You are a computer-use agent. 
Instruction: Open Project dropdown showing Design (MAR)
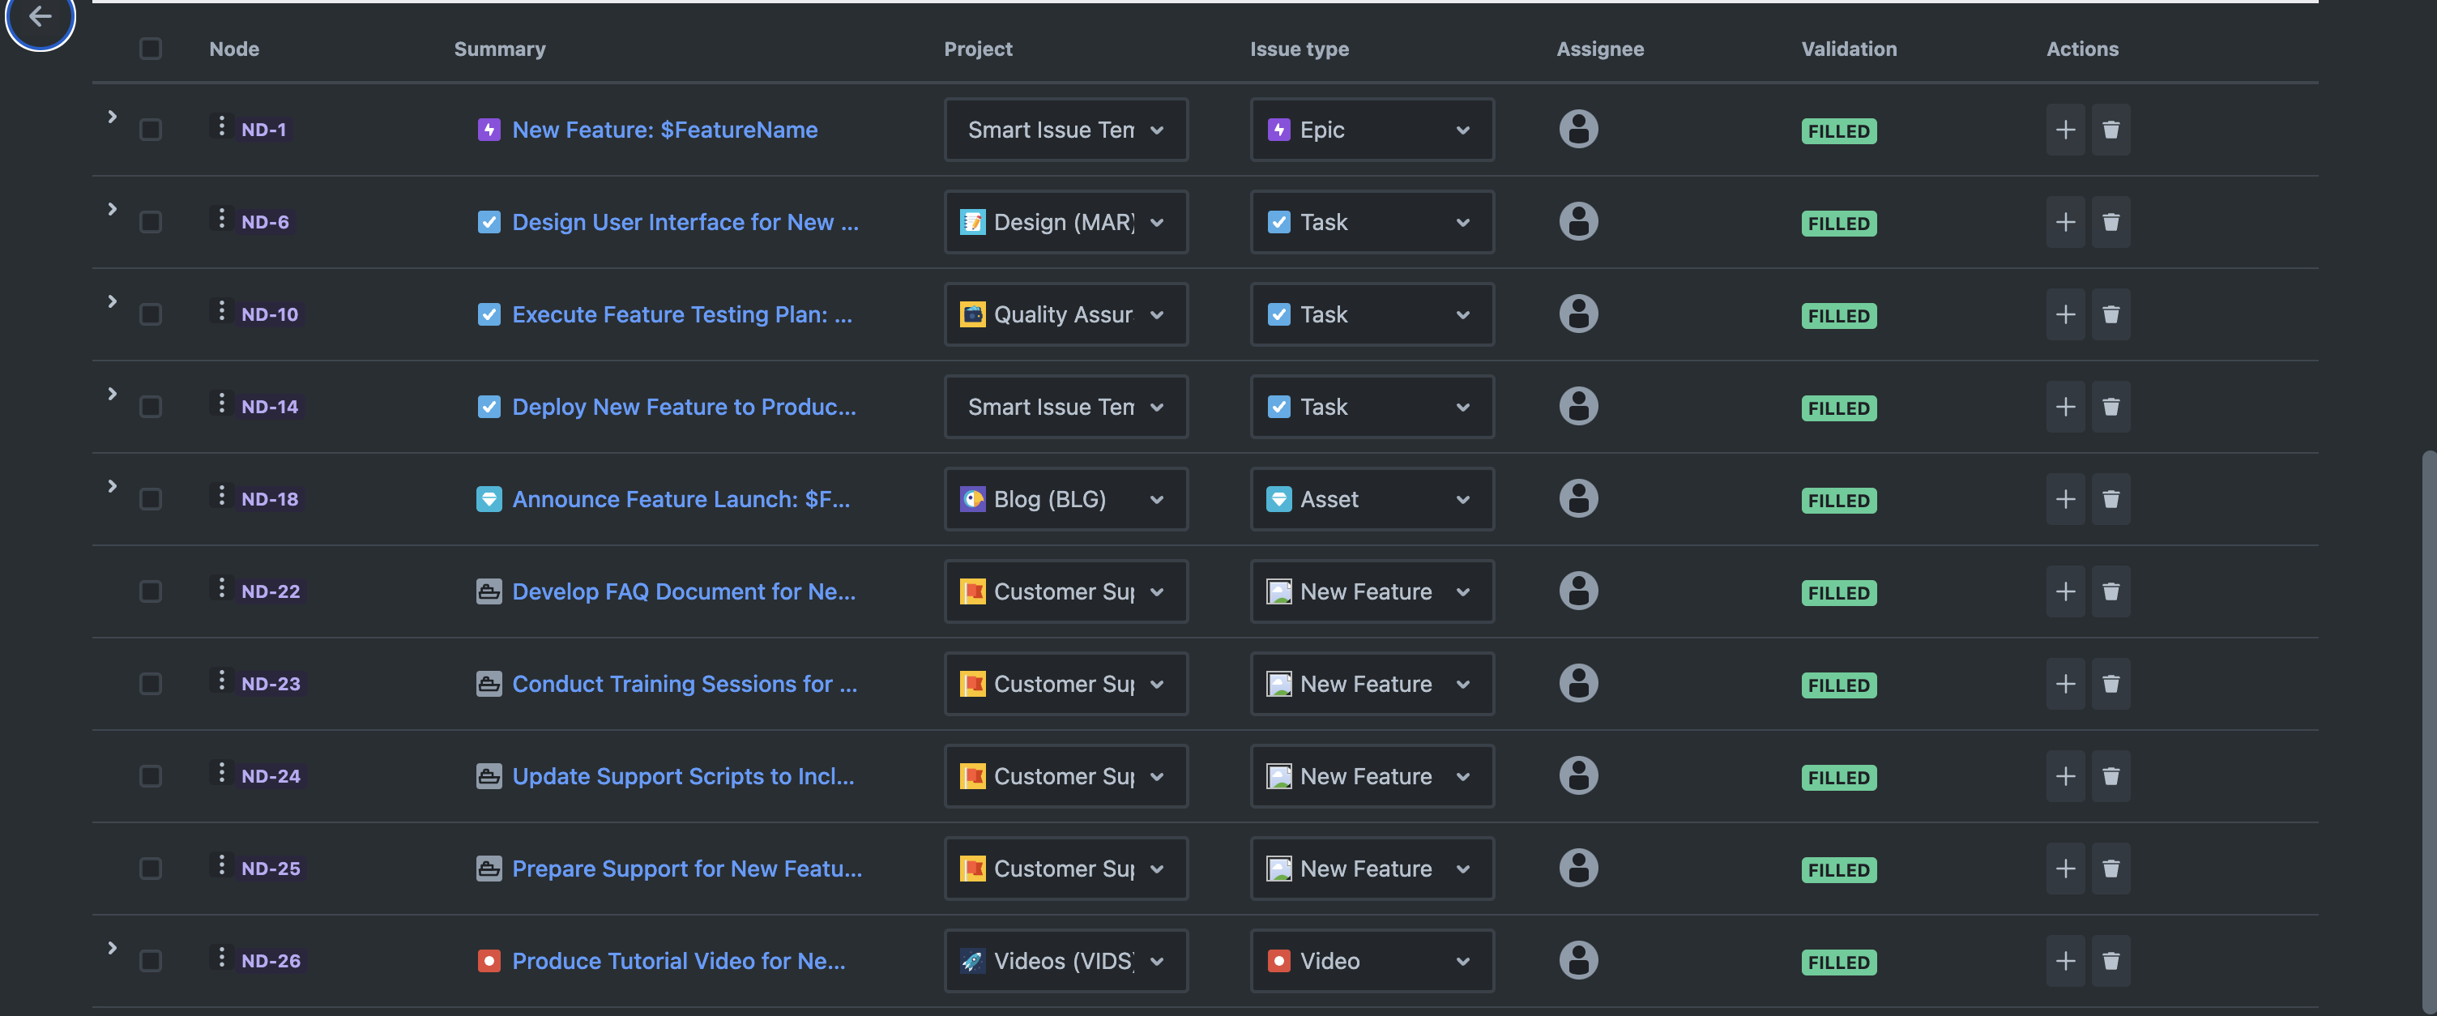[x=1065, y=222]
